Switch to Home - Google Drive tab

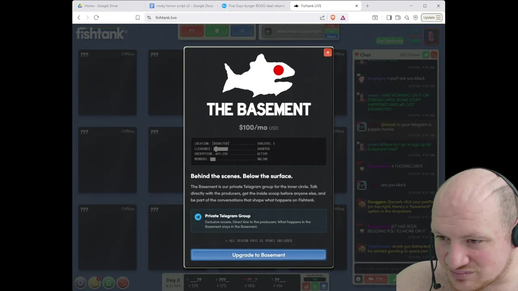(x=109, y=6)
